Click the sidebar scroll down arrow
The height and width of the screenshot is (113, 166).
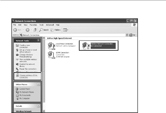point(44,111)
